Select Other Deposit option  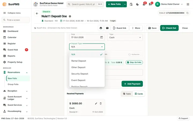[x=87, y=67]
